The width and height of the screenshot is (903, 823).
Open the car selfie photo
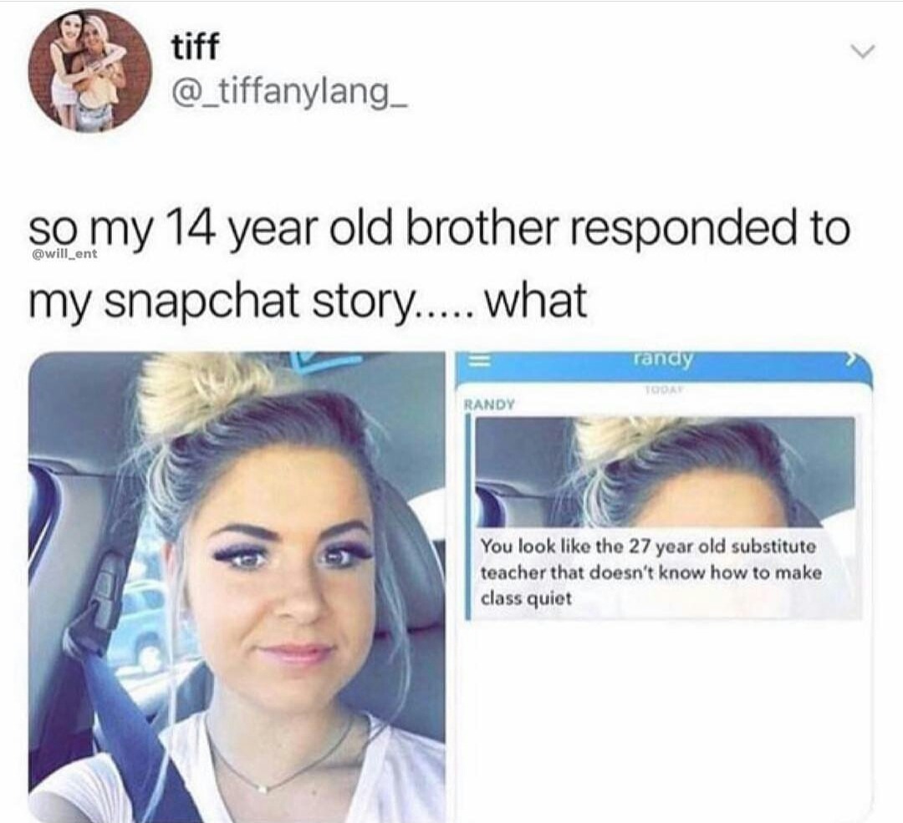(x=236, y=587)
